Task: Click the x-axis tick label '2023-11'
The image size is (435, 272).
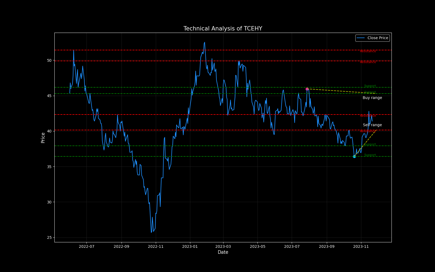Action: click(x=361, y=247)
